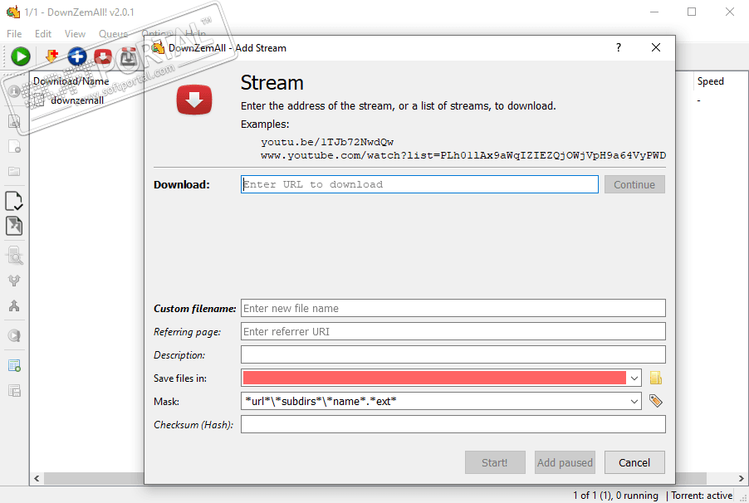Click the red add-stream toolbar icon
This screenshot has width=749, height=503.
103,56
